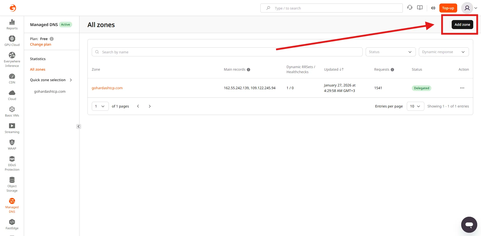The width and height of the screenshot is (481, 236).
Task: Open the live chat bubble widget
Action: coord(469,225)
